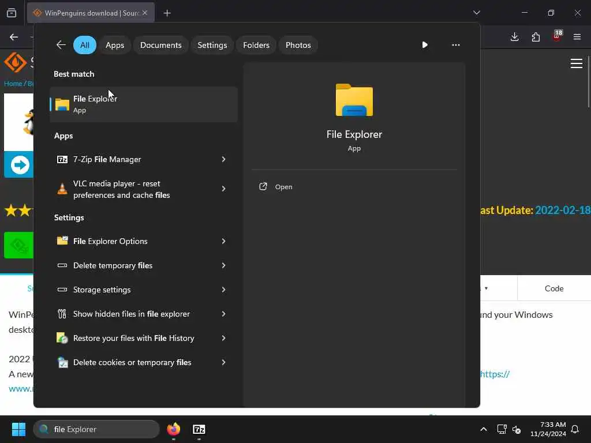Click the Delete cookies or temporary files icon
591x443 pixels.
pos(62,362)
